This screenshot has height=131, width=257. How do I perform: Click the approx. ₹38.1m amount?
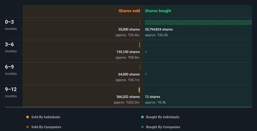point(127,80)
